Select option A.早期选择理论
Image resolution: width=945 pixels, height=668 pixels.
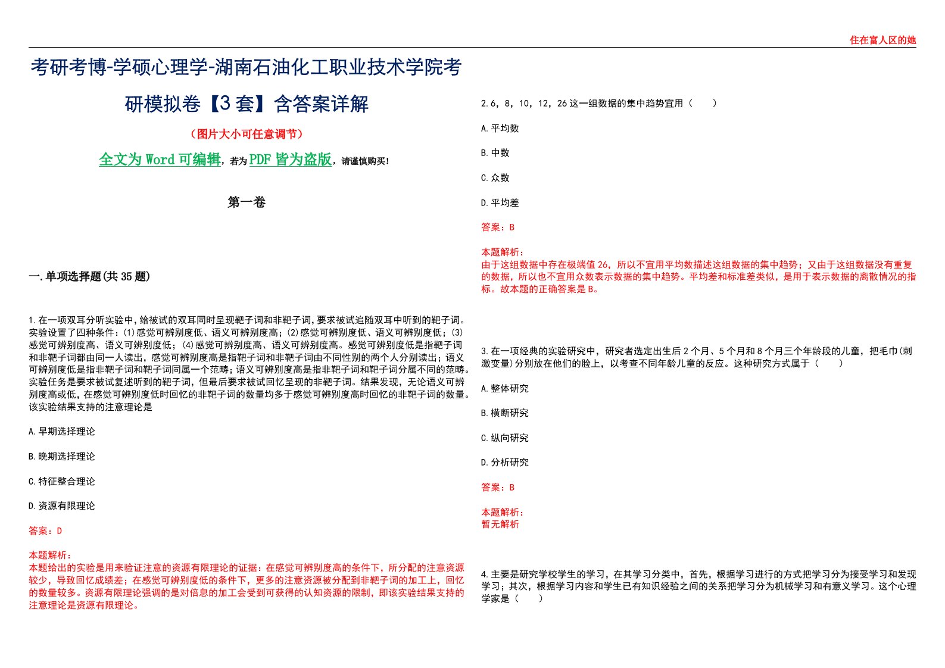(62, 432)
